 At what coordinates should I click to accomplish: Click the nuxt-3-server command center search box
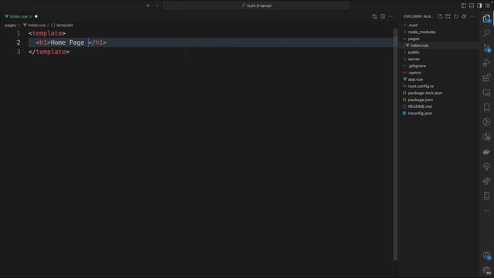tap(256, 5)
